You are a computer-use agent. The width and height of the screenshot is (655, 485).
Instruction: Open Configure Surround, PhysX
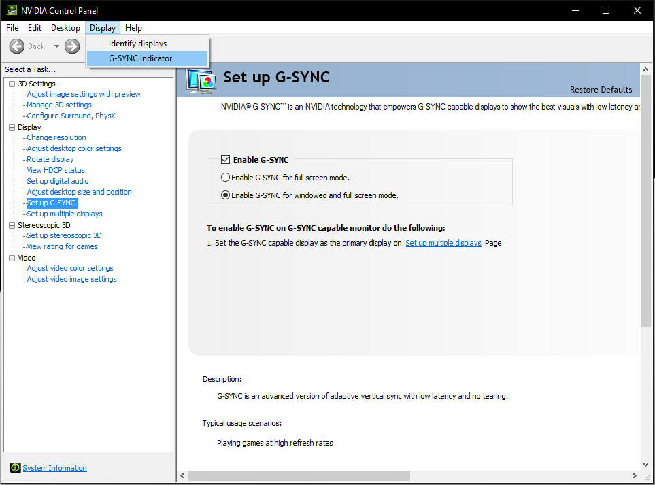71,116
